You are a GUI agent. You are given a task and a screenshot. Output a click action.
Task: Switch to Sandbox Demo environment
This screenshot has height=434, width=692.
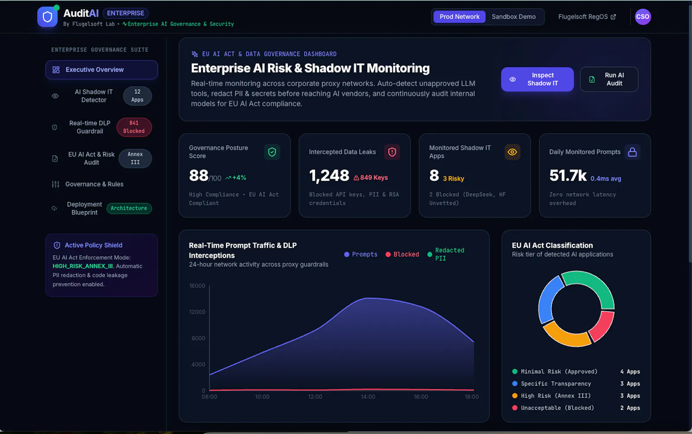(x=513, y=17)
